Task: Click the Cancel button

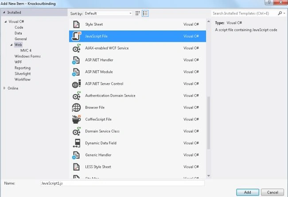Action: [x=272, y=192]
